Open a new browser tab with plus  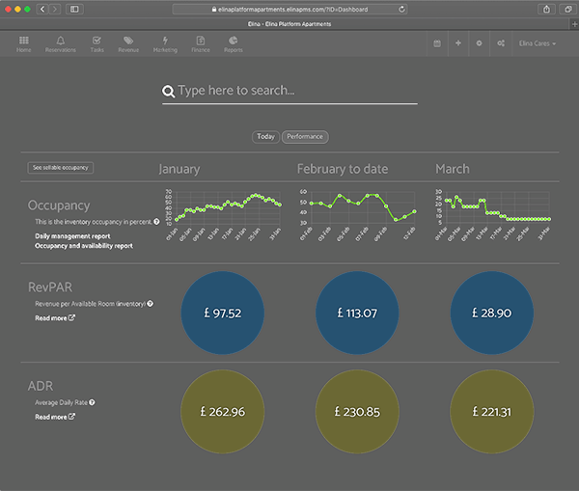(x=574, y=24)
